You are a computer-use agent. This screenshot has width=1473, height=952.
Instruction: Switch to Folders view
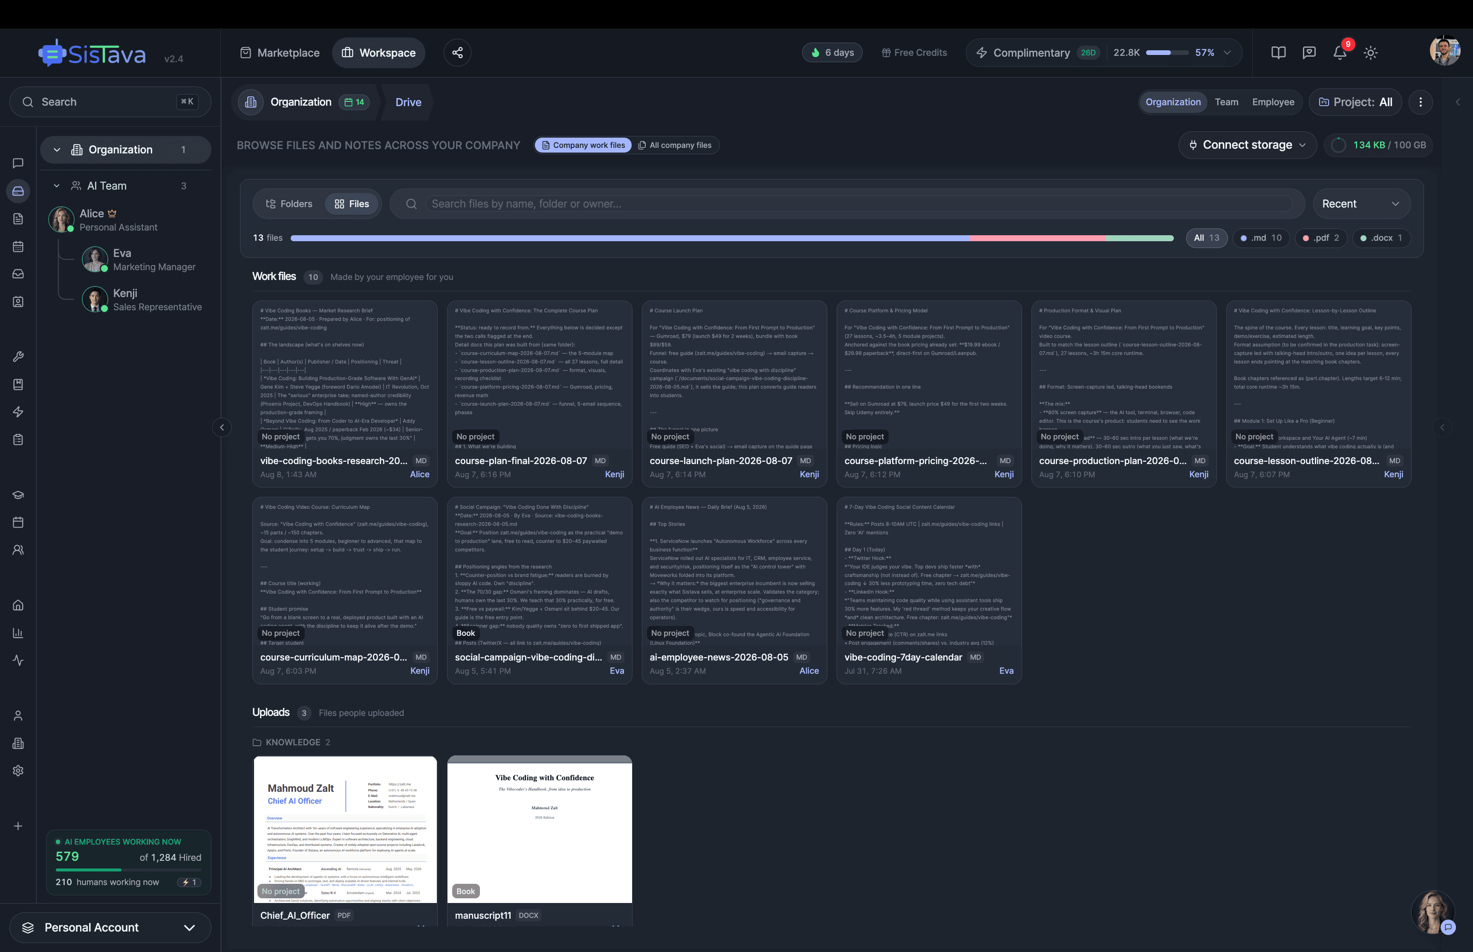click(x=289, y=204)
